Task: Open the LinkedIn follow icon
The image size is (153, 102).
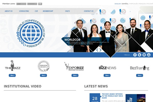Action: tap(144, 55)
